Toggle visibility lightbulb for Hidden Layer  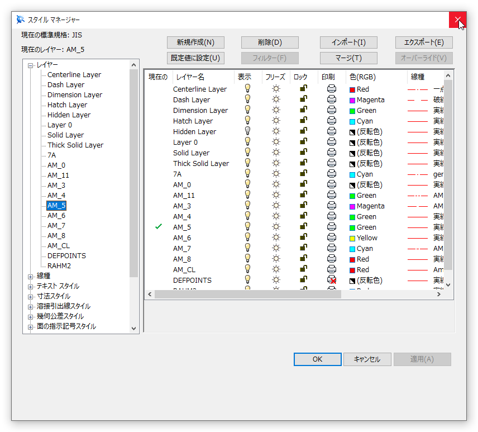click(x=247, y=131)
